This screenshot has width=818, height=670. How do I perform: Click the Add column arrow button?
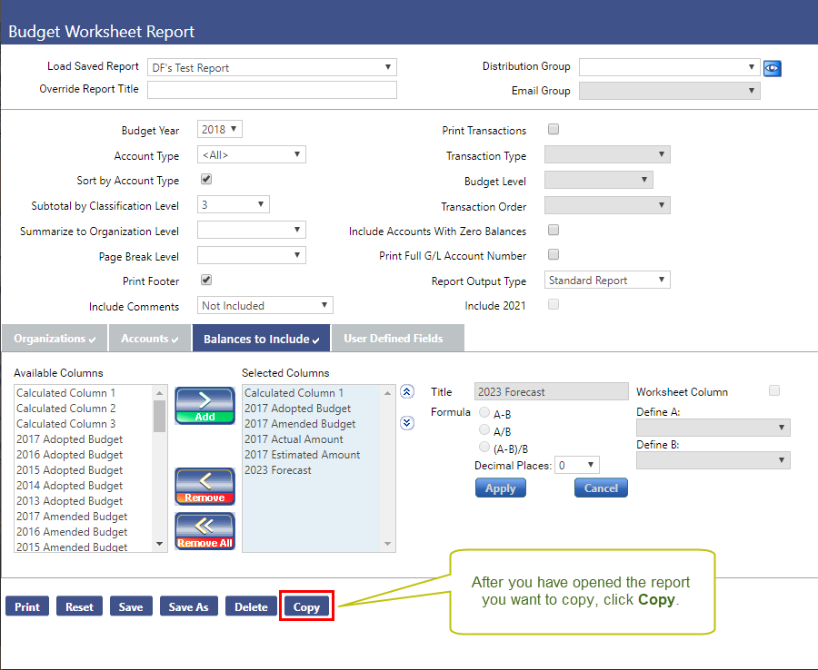point(204,405)
